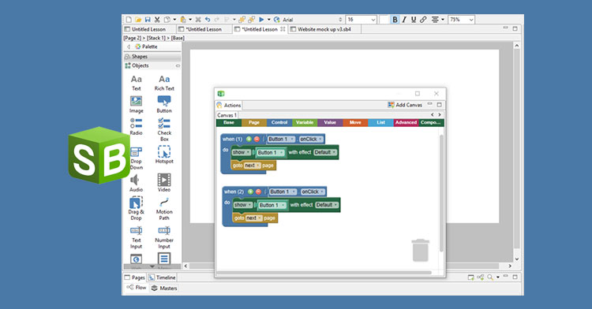Click the trash bin in the Actions canvas
592x309 pixels.
[x=420, y=250]
